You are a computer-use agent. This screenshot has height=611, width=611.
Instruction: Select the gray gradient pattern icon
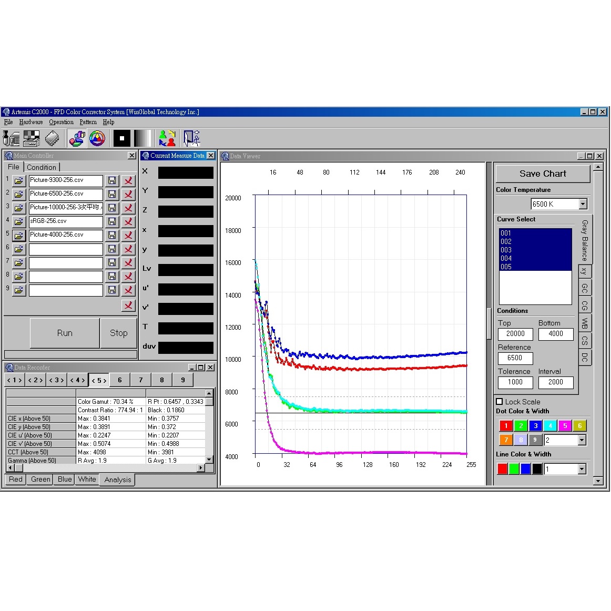click(x=142, y=139)
